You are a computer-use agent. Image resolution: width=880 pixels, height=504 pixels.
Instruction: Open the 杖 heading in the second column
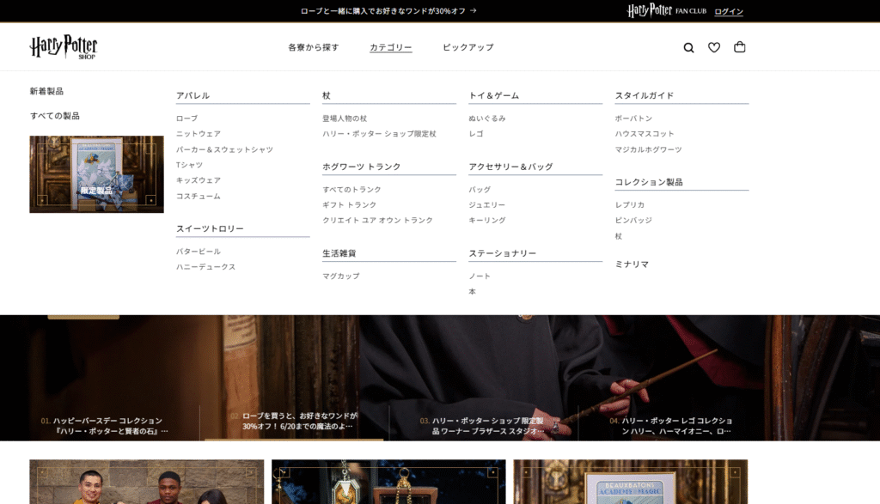(x=327, y=96)
